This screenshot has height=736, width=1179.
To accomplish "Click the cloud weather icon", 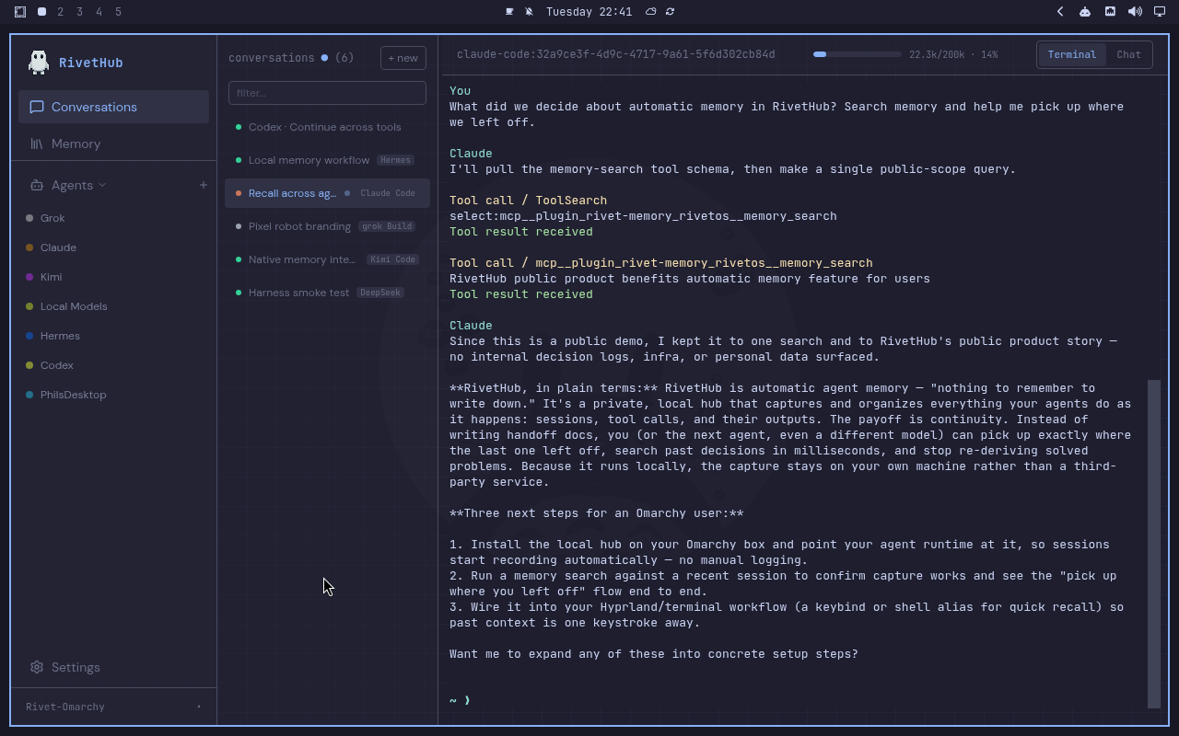I will tap(650, 12).
